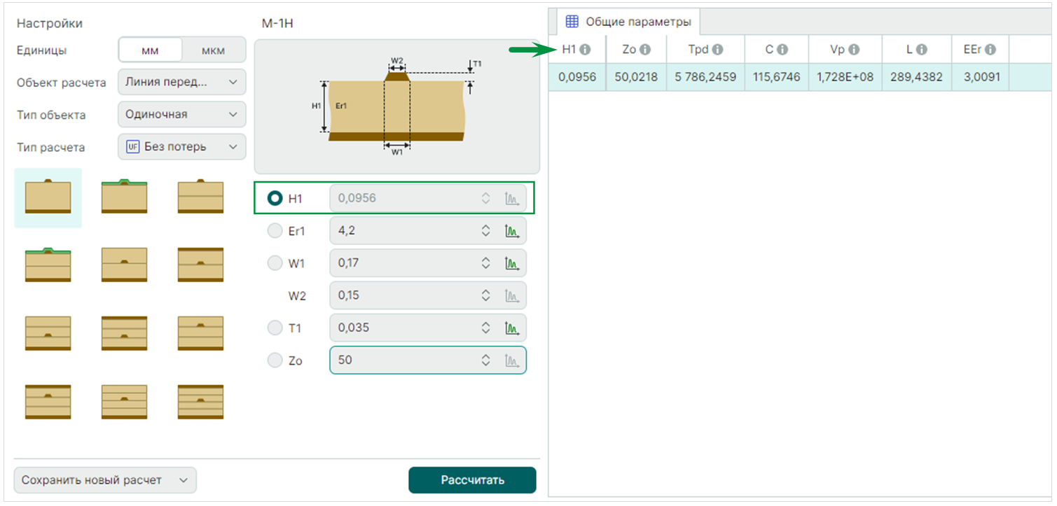
Task: Click the 115,6746 cell in the results table
Action: (x=776, y=77)
